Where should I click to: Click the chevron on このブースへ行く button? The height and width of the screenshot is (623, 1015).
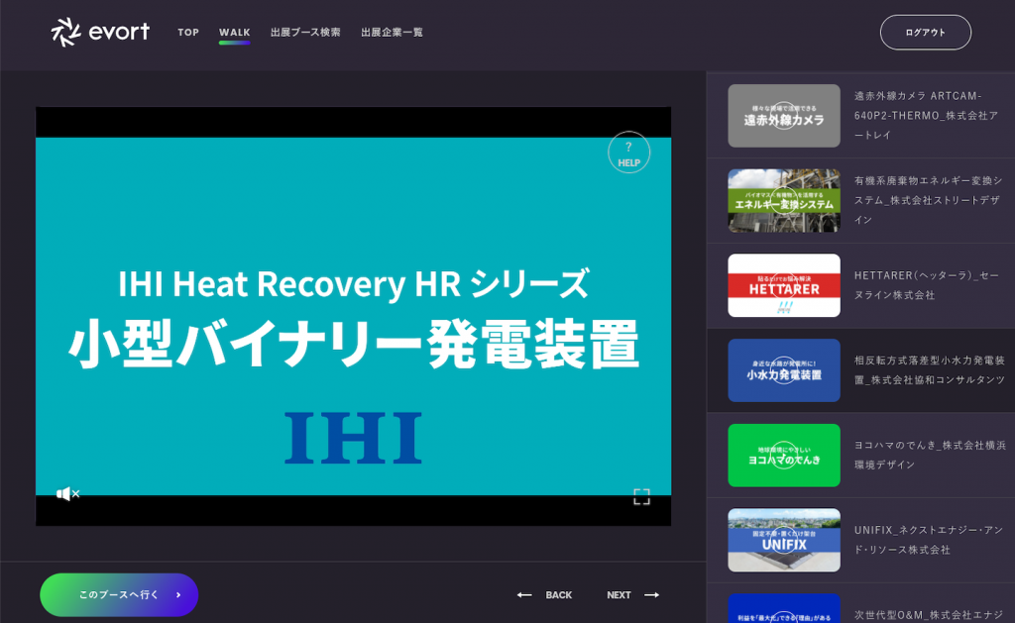(x=178, y=594)
